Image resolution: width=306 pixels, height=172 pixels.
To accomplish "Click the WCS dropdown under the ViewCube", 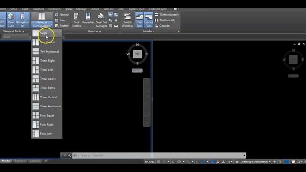I will pos(137,70).
